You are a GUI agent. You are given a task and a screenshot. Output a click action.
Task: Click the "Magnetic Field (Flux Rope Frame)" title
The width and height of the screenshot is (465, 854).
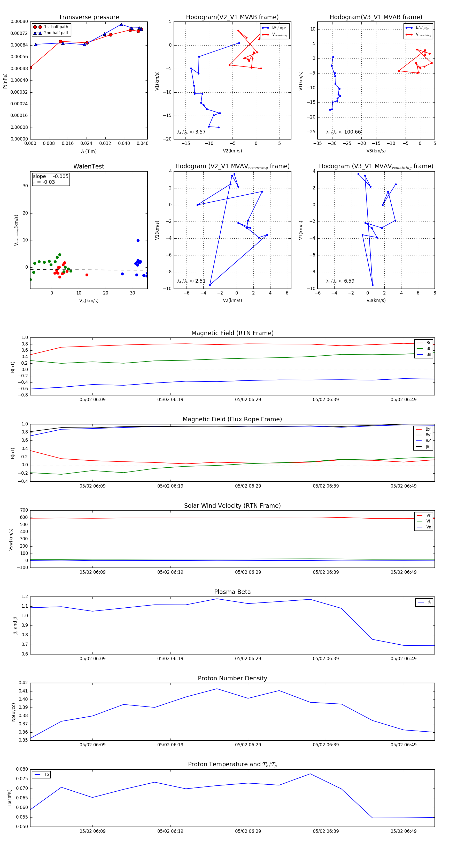point(232,419)
